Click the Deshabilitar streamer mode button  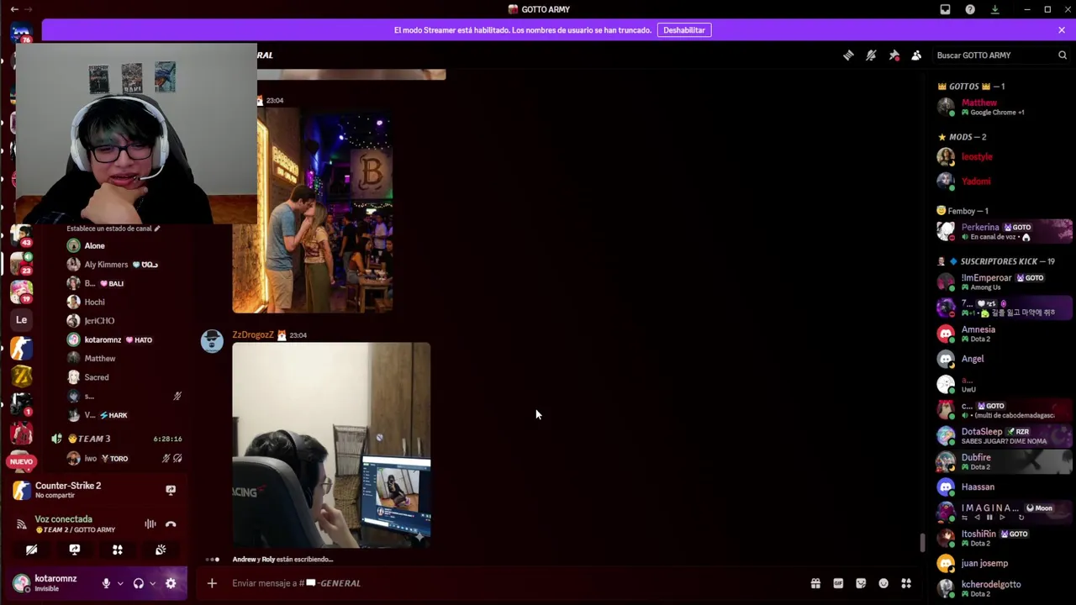(x=683, y=30)
